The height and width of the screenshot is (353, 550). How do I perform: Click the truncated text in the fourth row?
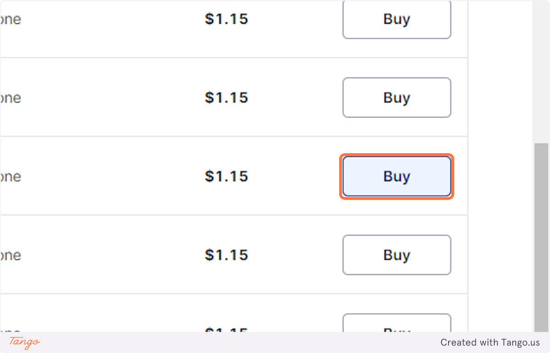tap(11, 256)
